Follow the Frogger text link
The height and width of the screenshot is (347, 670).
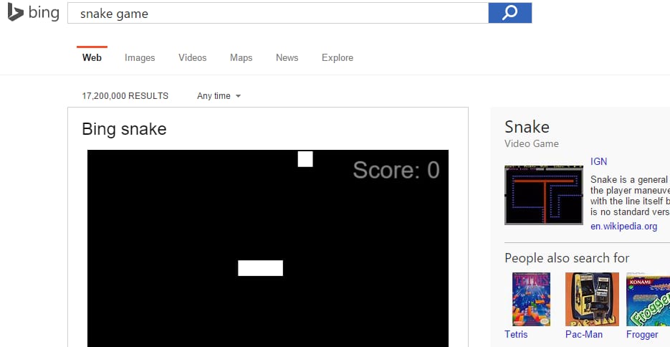coord(642,335)
